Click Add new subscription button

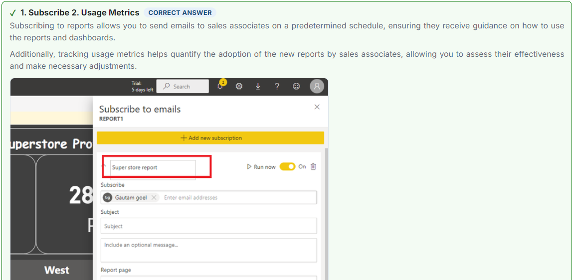pyautogui.click(x=210, y=138)
